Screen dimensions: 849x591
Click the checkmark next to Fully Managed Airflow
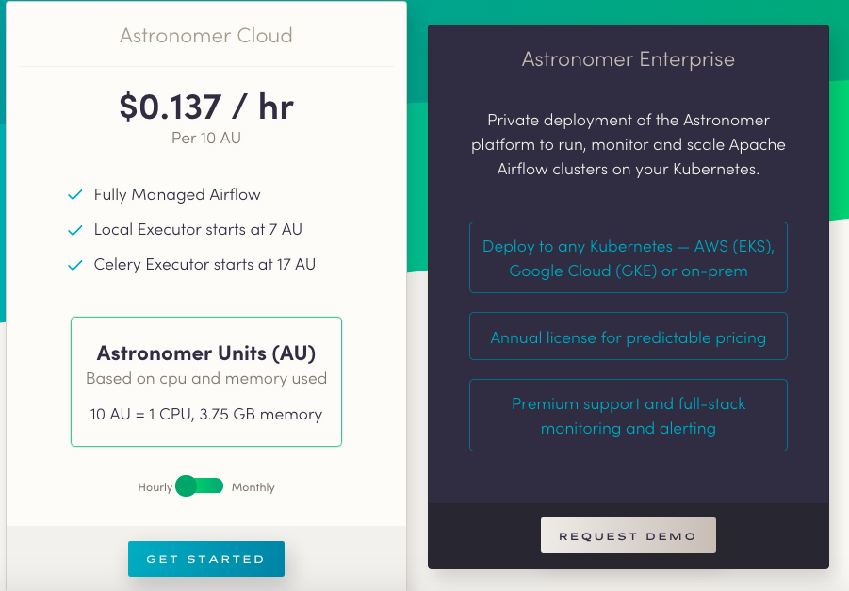(74, 194)
